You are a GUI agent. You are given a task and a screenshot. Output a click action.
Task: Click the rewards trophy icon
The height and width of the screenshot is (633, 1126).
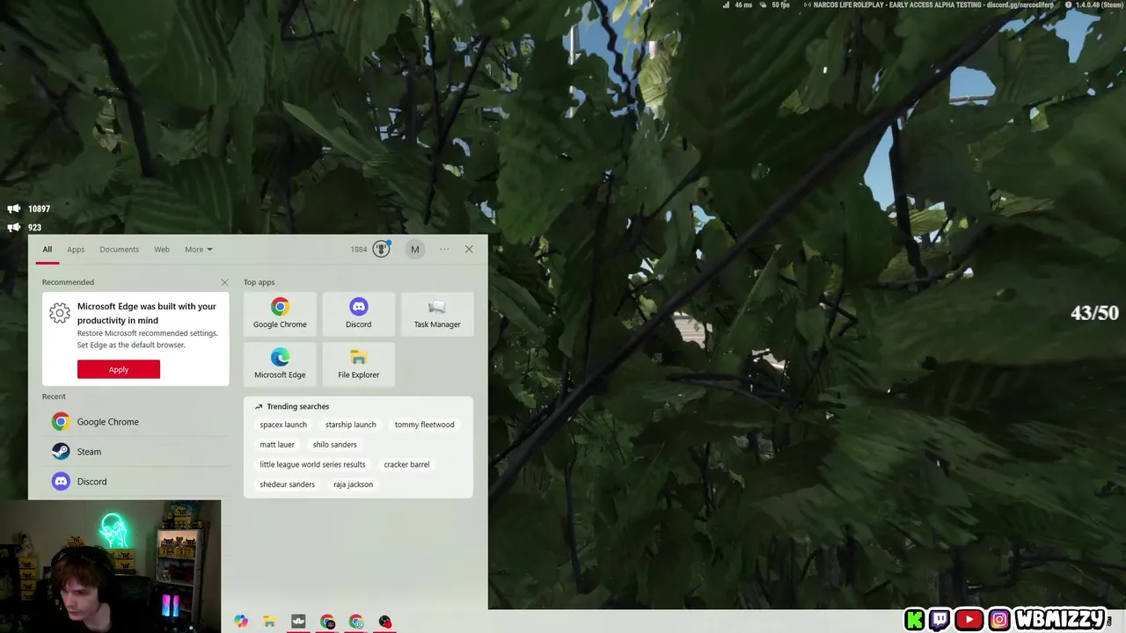click(x=381, y=249)
